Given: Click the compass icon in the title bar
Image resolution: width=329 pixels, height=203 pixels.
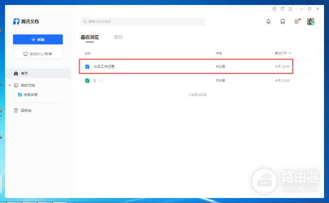Looking at the screenshot, I should 274,9.
